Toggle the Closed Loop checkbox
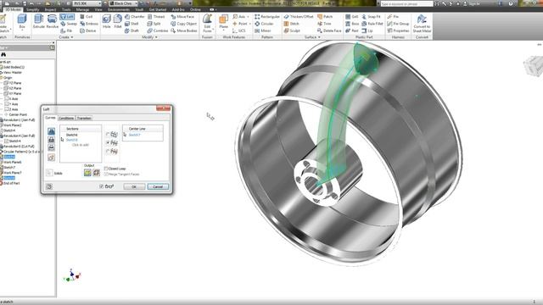Screen dimensions: 543x305 coord(106,169)
